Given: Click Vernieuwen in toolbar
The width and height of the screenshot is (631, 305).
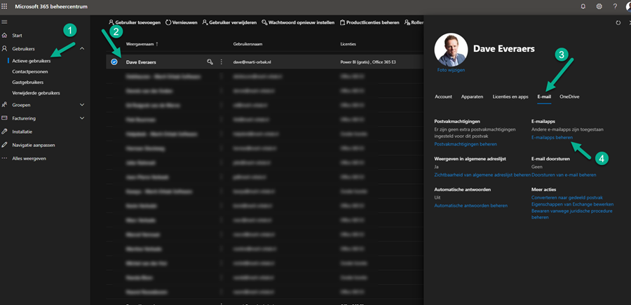Looking at the screenshot, I should click(182, 22).
